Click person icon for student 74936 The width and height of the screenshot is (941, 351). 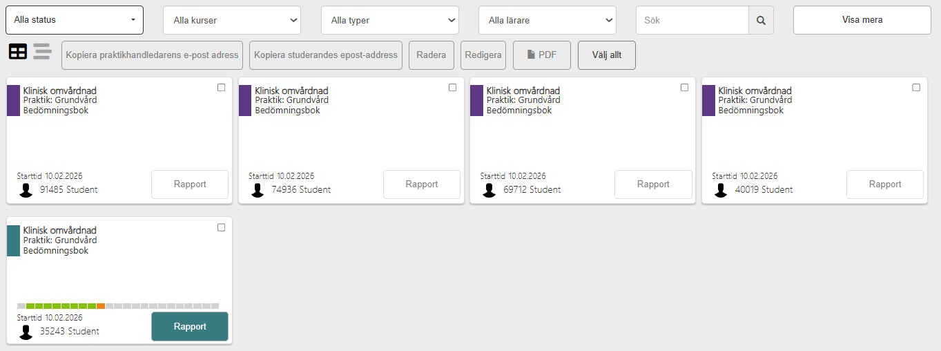(x=258, y=190)
